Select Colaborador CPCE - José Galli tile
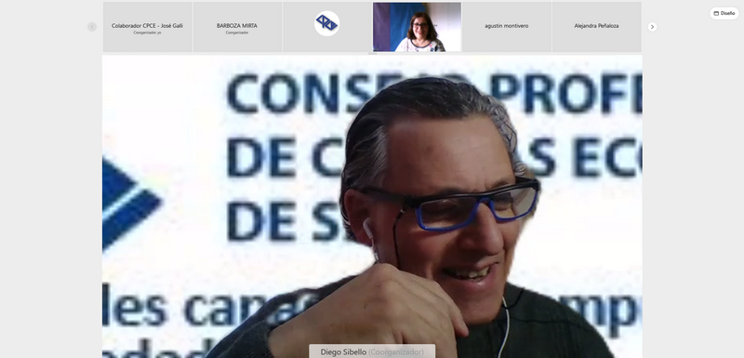Viewport: 744px width, 358px height. (x=148, y=27)
